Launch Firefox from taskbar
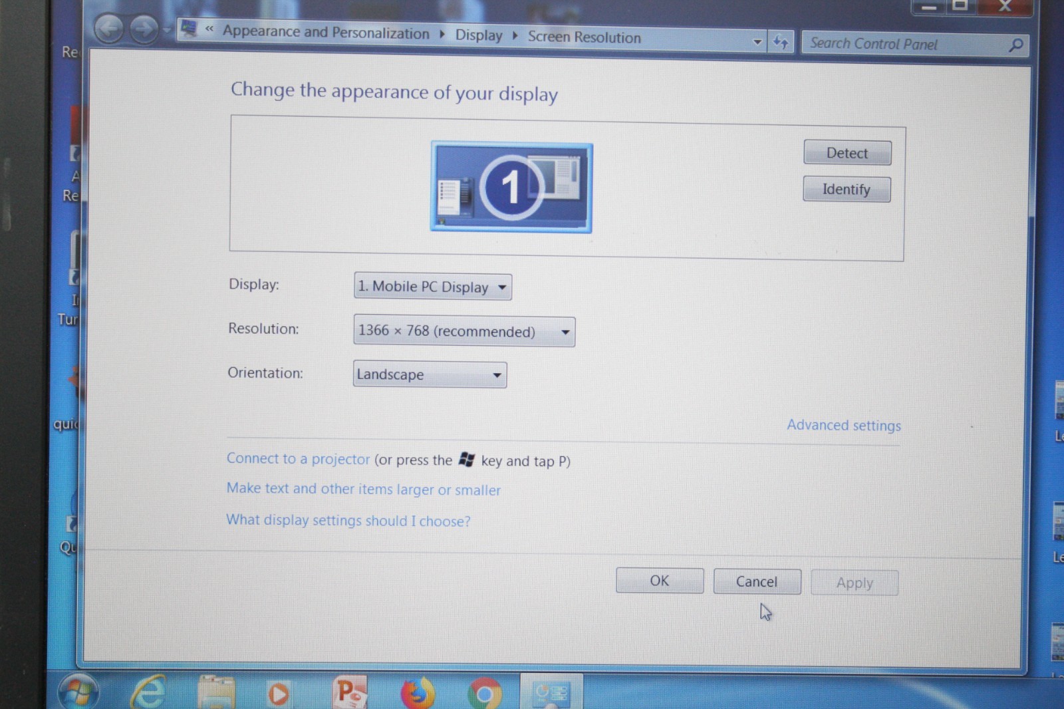This screenshot has height=709, width=1064. click(x=418, y=694)
